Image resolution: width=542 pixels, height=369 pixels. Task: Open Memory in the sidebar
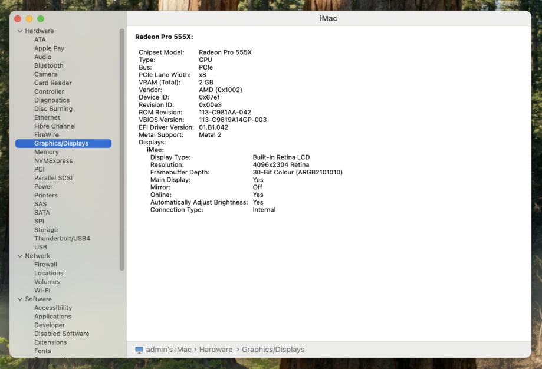[47, 152]
